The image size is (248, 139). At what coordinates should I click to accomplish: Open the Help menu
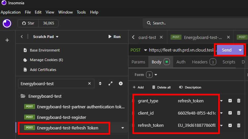click(94, 12)
